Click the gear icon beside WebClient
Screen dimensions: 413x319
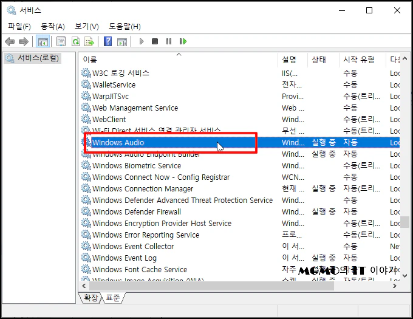tap(86, 119)
